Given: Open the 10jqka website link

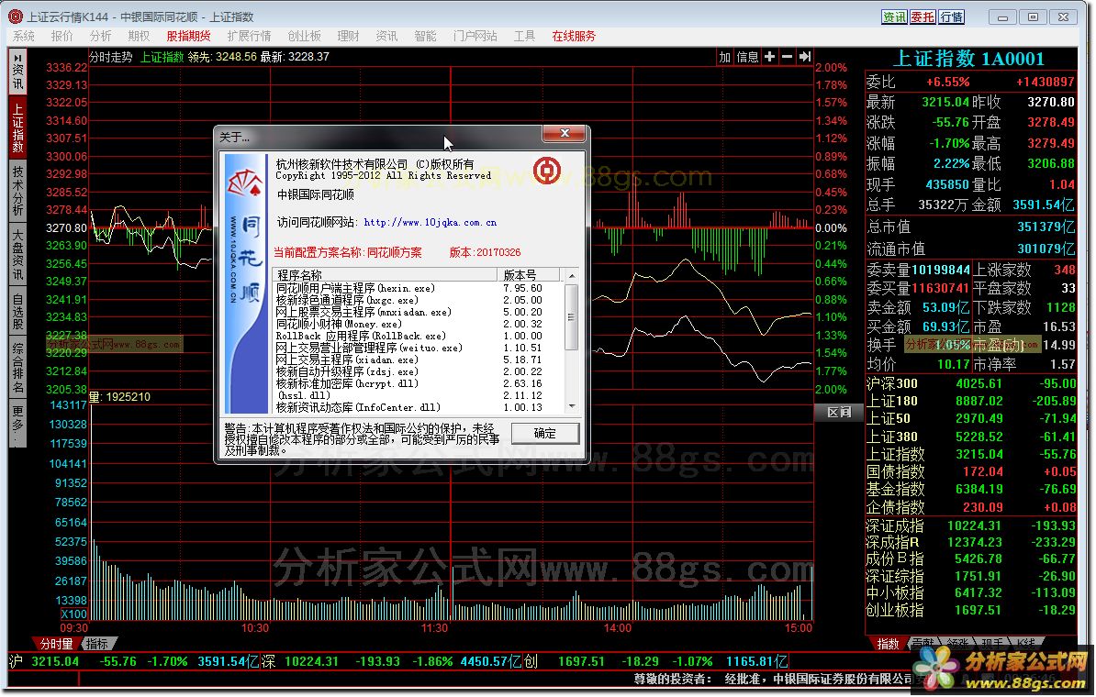Looking at the screenshot, I should [430, 222].
